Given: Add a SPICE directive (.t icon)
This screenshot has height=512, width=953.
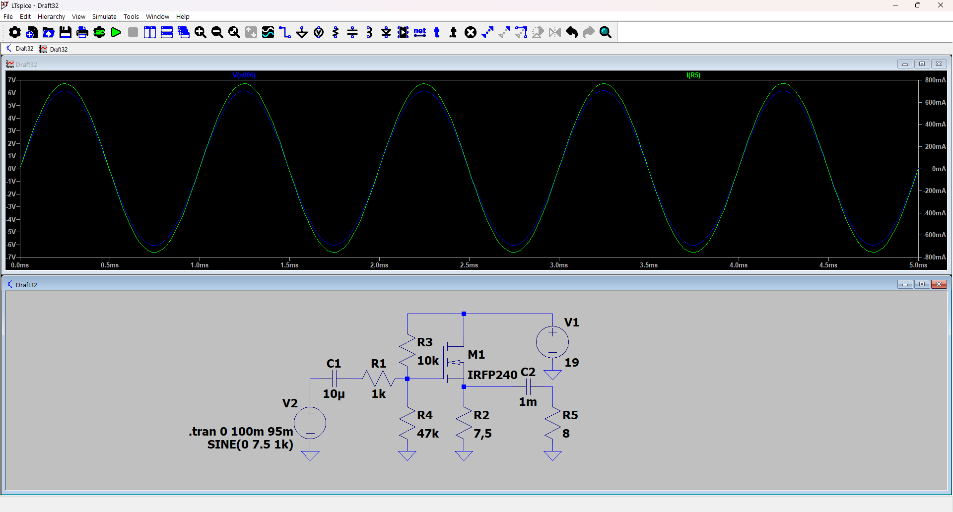Looking at the screenshot, I should [453, 33].
